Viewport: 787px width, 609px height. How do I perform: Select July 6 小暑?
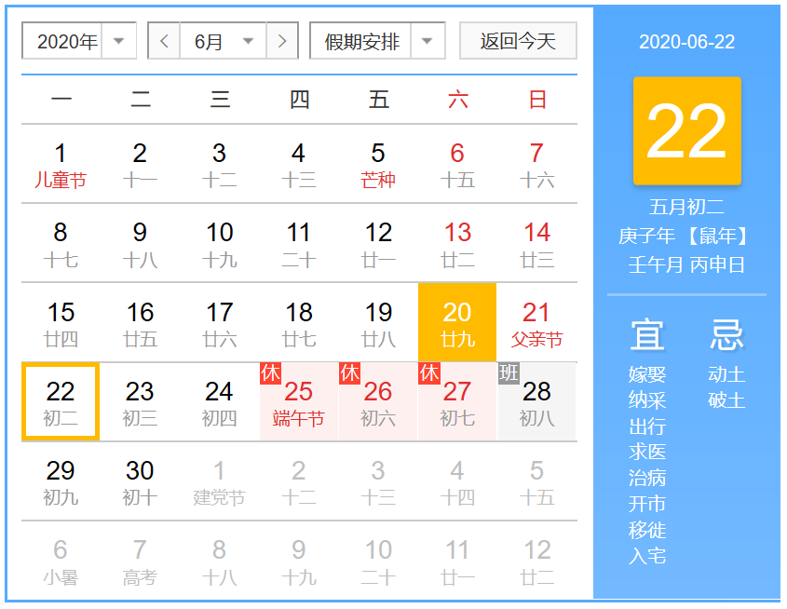click(61, 561)
